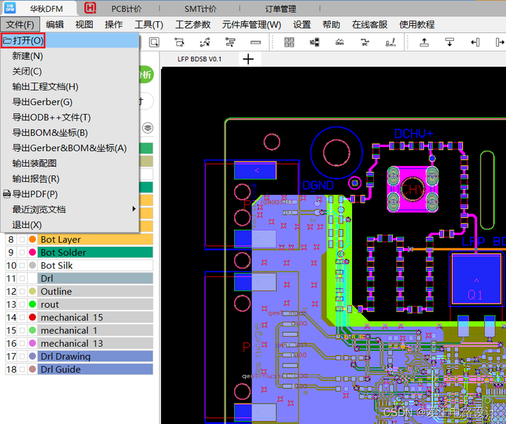Add a new document tab with plus

tap(247, 59)
